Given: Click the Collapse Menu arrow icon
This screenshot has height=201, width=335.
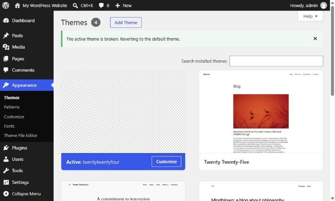Looking at the screenshot, I should pyautogui.click(x=6, y=194).
